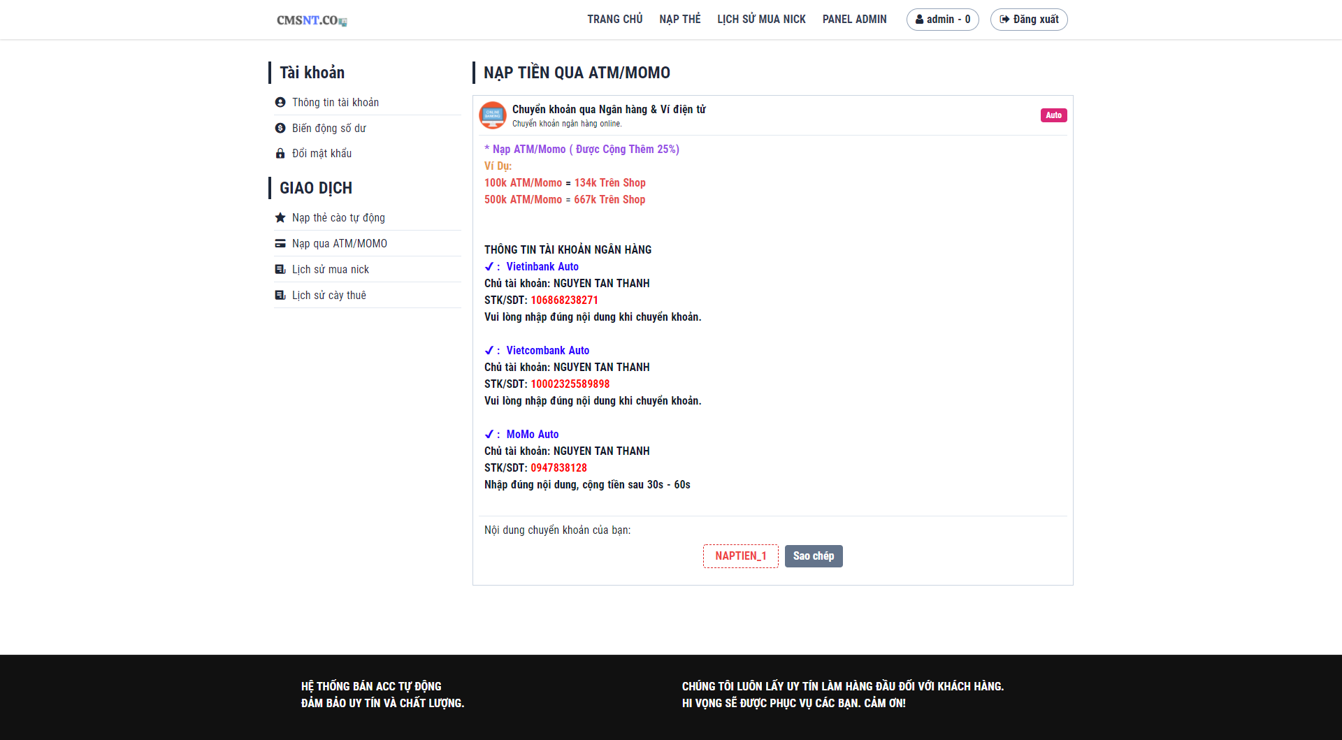Click the Vietcombank Auto heading
Image resolution: width=1342 pixels, height=740 pixels.
(x=548, y=351)
